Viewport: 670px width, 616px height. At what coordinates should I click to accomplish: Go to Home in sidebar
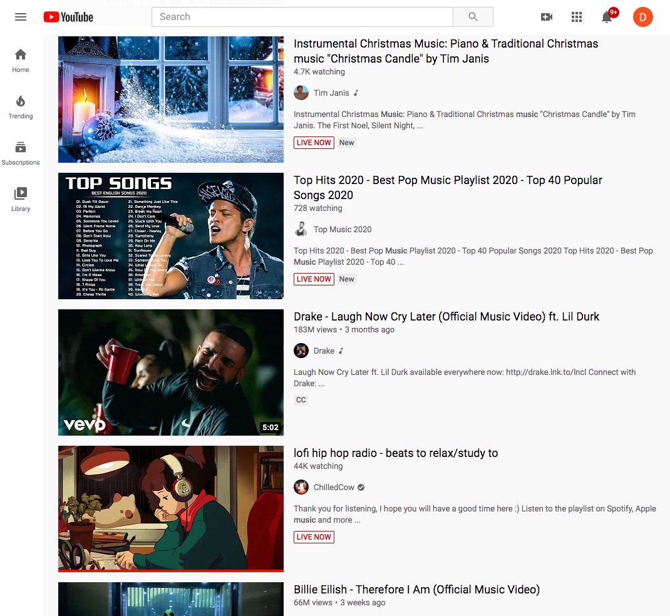[x=21, y=61]
